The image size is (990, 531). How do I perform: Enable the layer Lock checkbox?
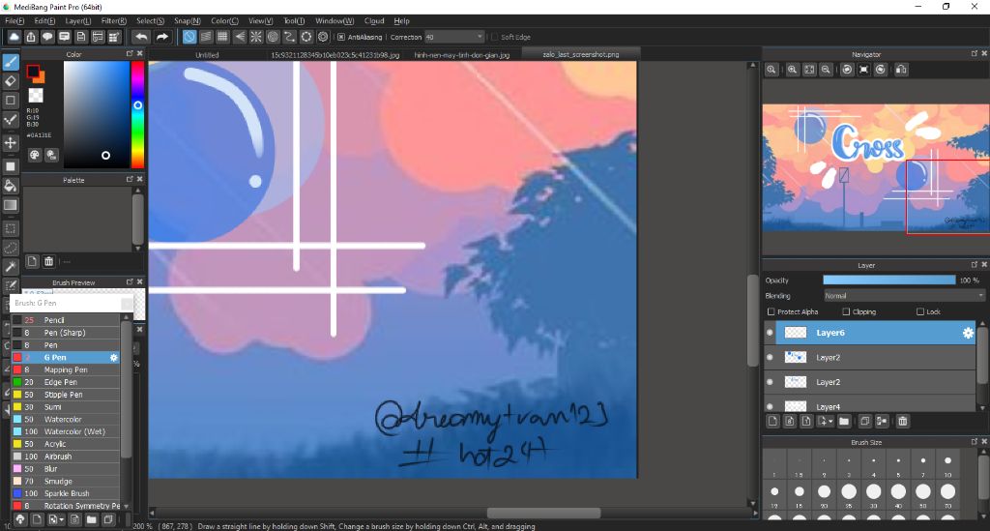click(x=920, y=311)
